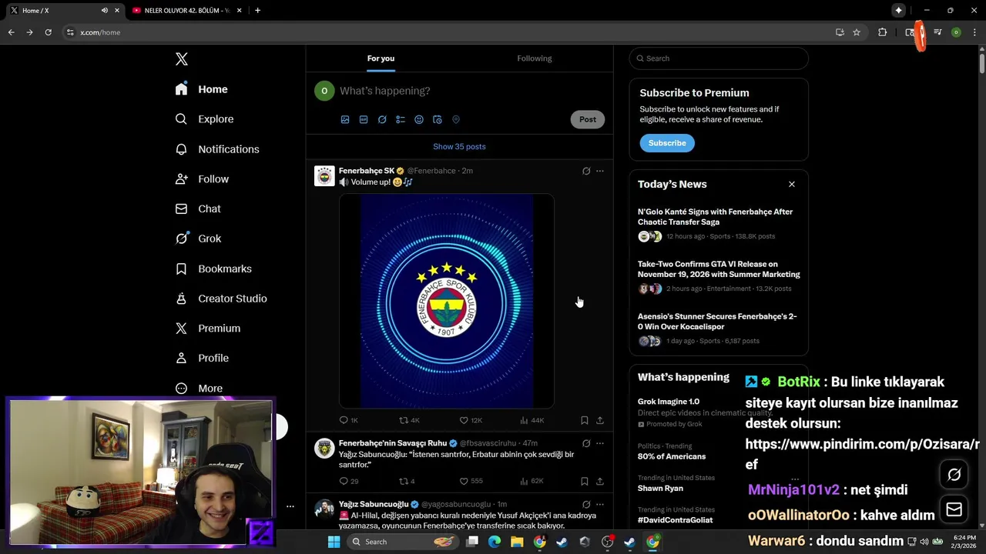Tag a location in composer

(456, 119)
